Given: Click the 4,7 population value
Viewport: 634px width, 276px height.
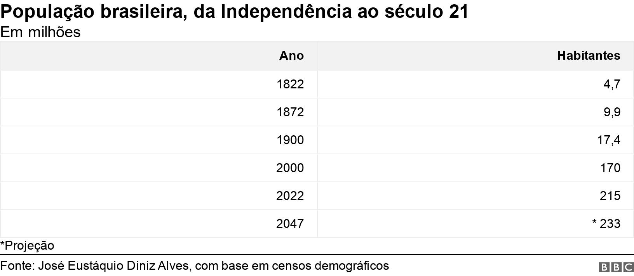Looking at the screenshot, I should pyautogui.click(x=612, y=84).
